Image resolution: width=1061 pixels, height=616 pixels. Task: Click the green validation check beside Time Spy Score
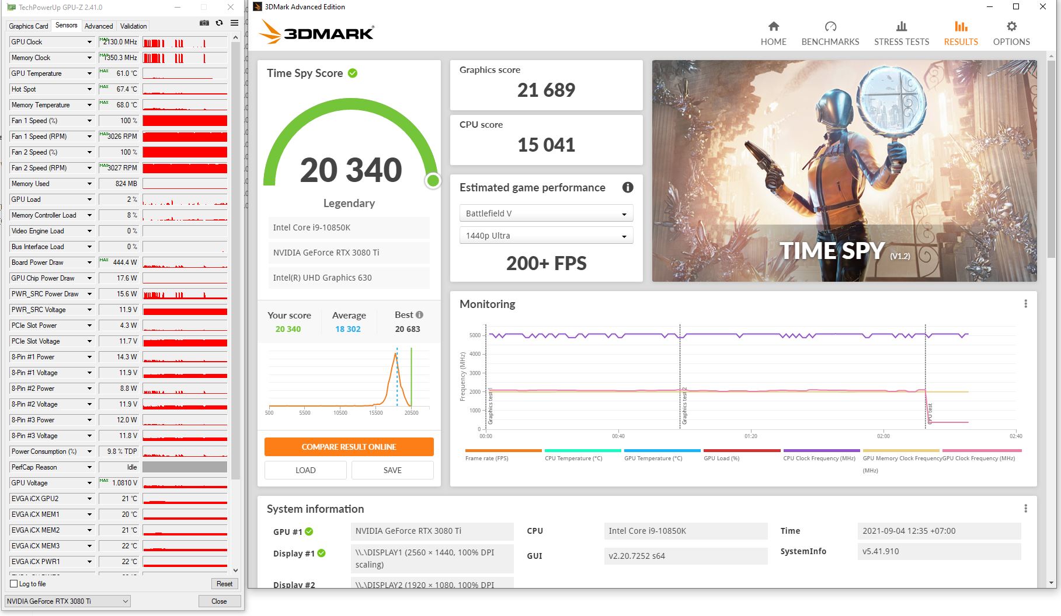point(353,73)
